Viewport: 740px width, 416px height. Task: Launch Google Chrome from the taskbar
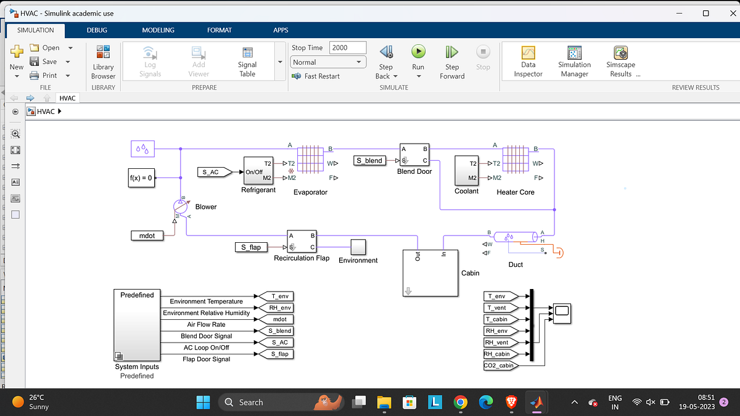click(x=461, y=402)
